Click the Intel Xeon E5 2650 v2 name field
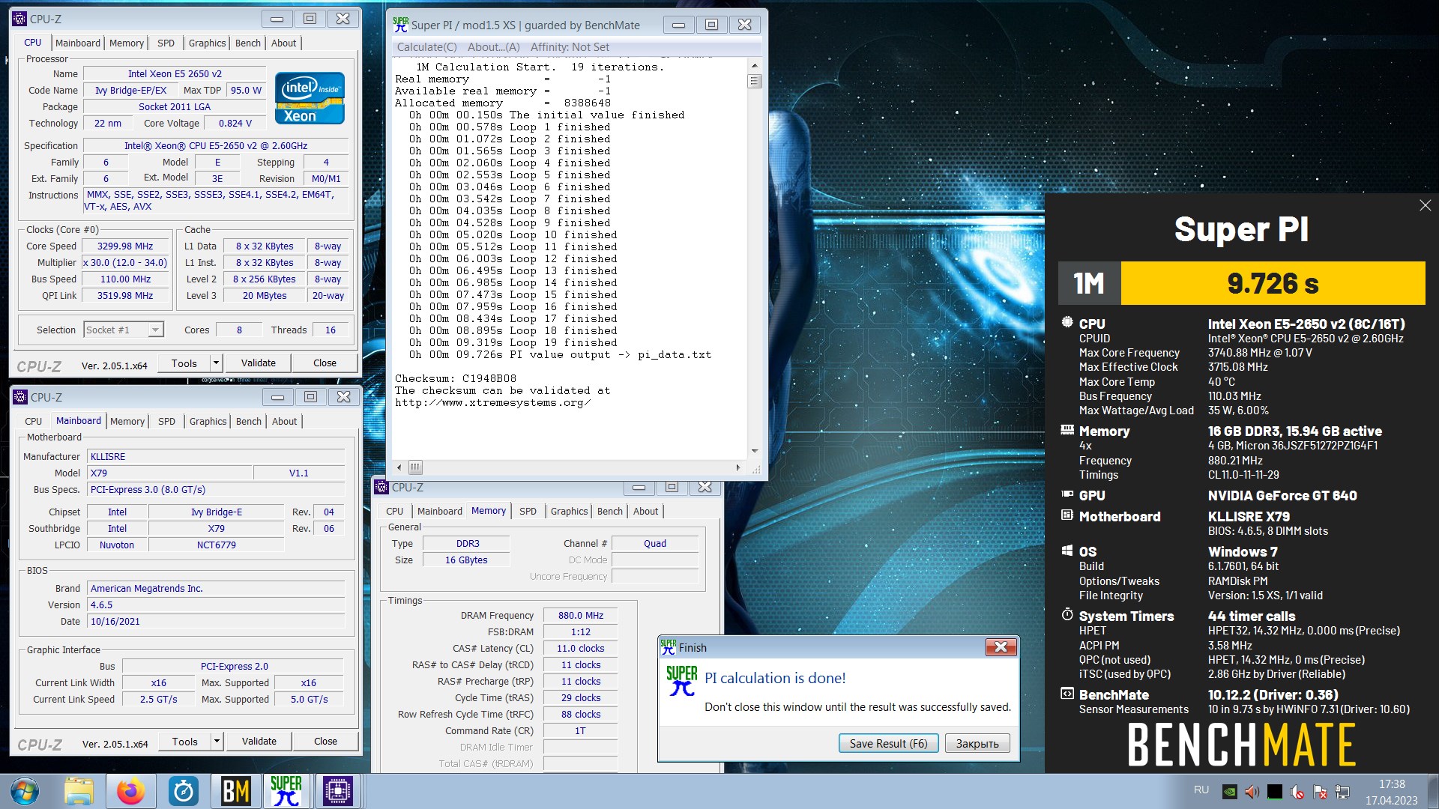Image resolution: width=1439 pixels, height=809 pixels. 175,73
